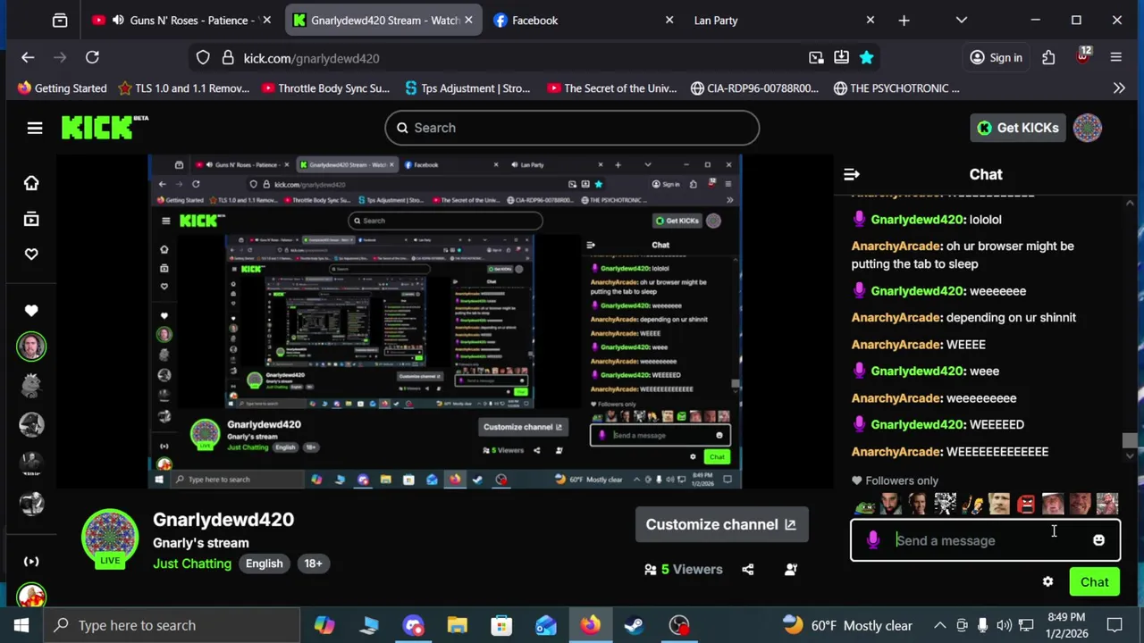This screenshot has height=643, width=1144.
Task: Open the list all tabs dropdown
Action: pos(961,20)
